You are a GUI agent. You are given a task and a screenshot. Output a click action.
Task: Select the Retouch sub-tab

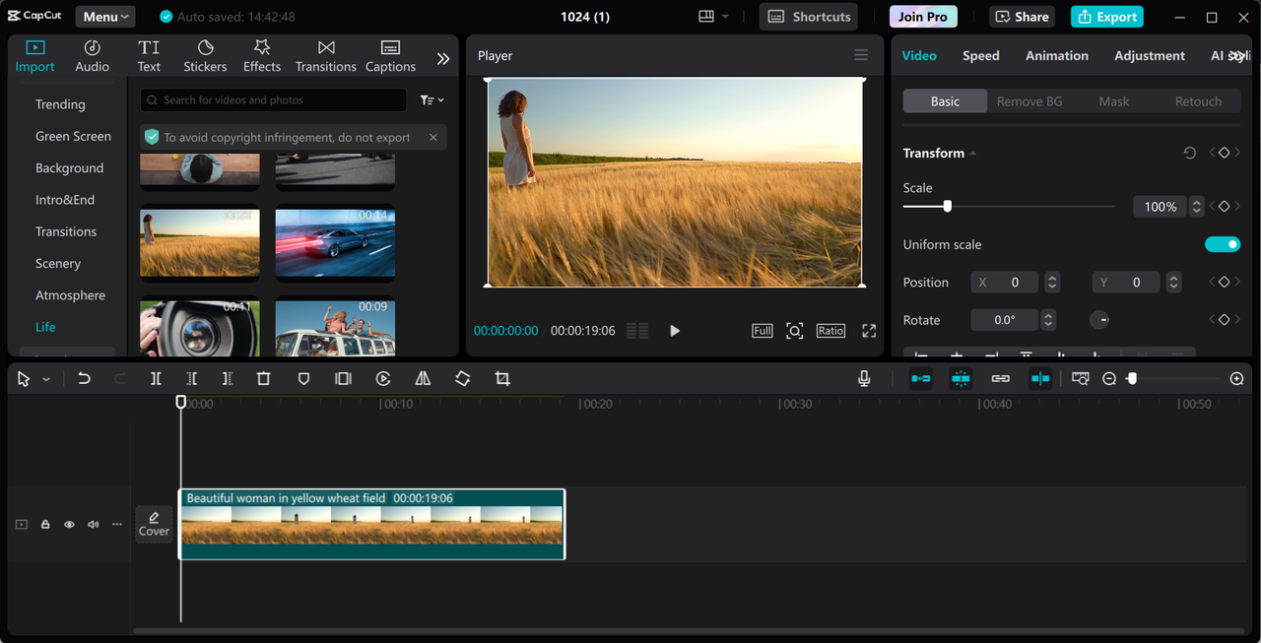click(1198, 101)
